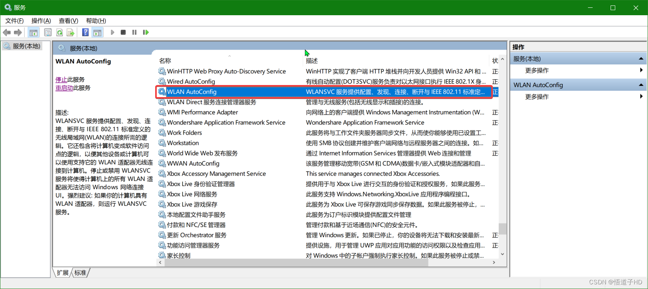The image size is (648, 289).
Task: Click the Restart Service toolbar button
Action: tap(146, 32)
